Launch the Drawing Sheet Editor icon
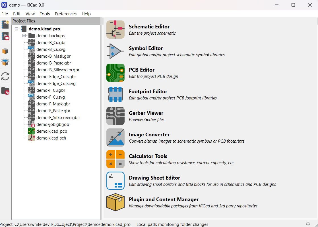318x227 pixels. pos(115,181)
